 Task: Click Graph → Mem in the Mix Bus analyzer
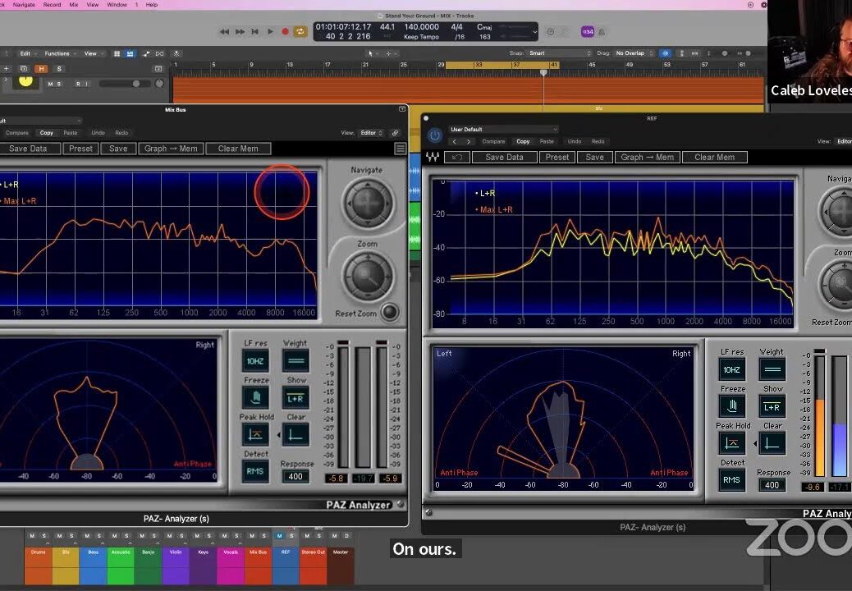(172, 149)
